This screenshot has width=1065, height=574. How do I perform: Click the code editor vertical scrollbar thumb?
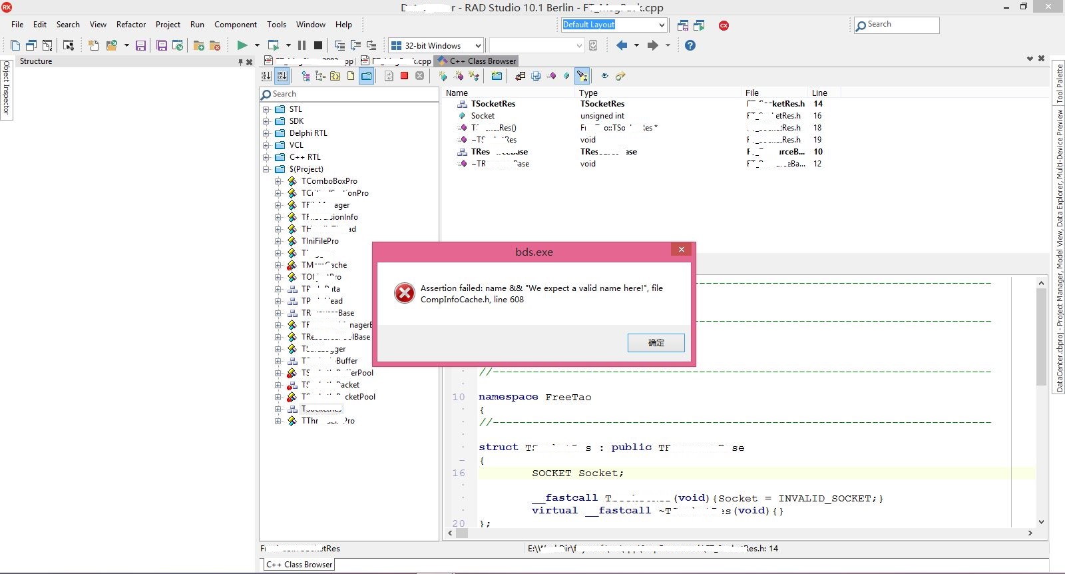click(x=1041, y=337)
